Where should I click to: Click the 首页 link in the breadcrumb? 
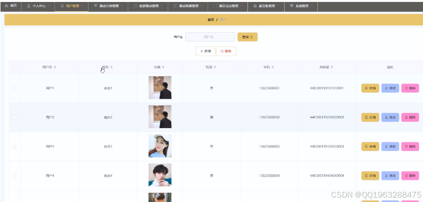[x=211, y=20]
